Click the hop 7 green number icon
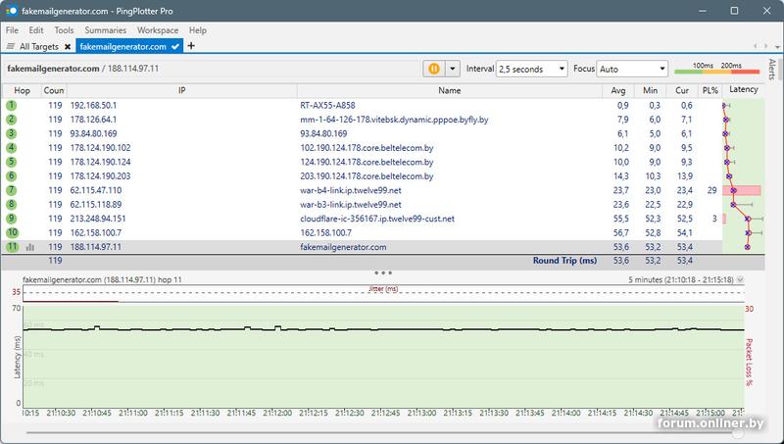The image size is (784, 444). pos(12,190)
